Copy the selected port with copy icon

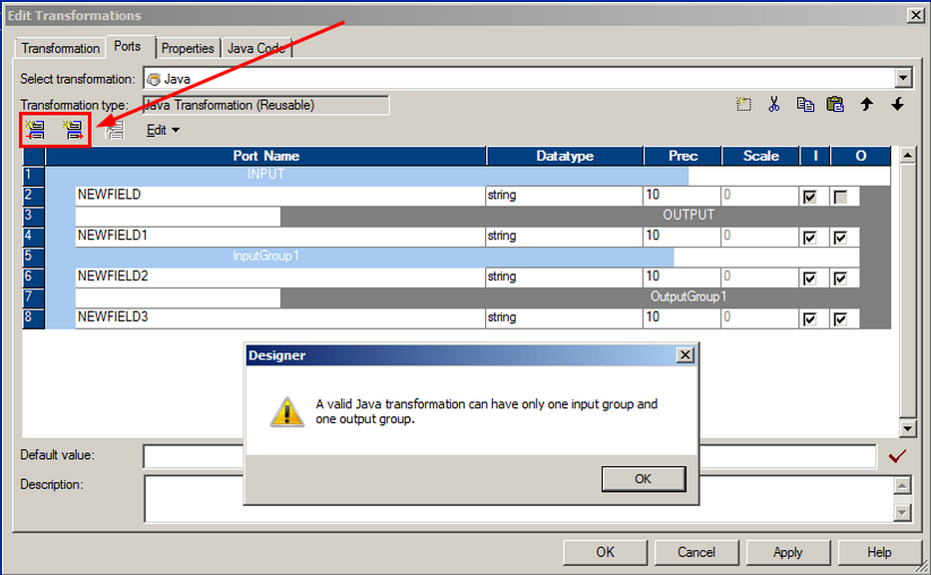click(805, 104)
